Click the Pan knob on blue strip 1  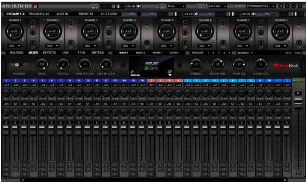click(7, 112)
